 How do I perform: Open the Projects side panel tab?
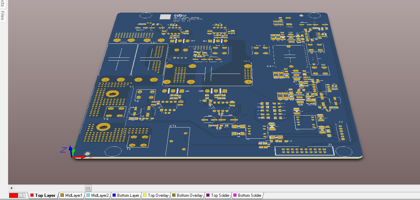pyautogui.click(x=3, y=3)
